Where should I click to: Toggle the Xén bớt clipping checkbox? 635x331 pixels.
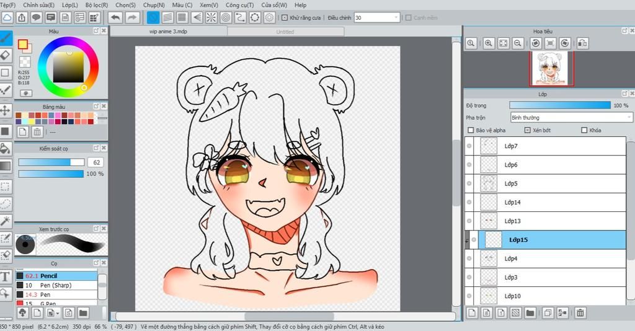click(527, 130)
